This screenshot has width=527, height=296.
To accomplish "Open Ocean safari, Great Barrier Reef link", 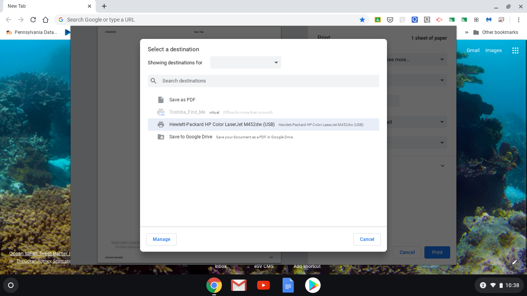I will click(x=40, y=254).
